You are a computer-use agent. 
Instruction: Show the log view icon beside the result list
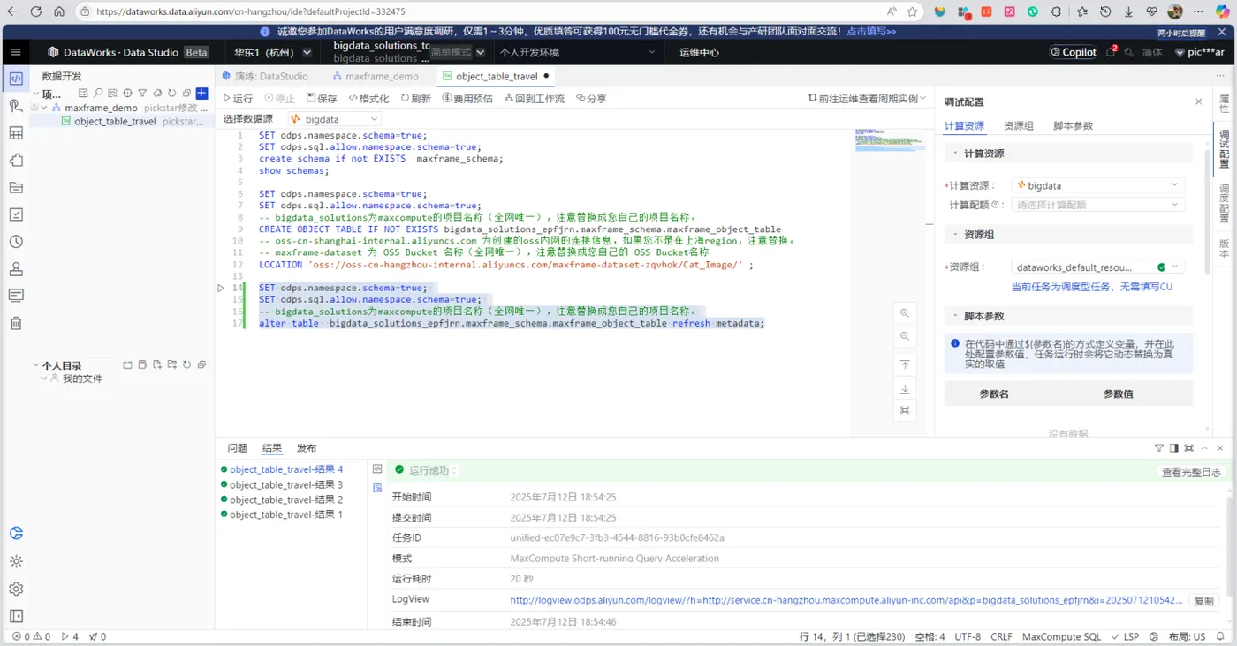click(377, 487)
